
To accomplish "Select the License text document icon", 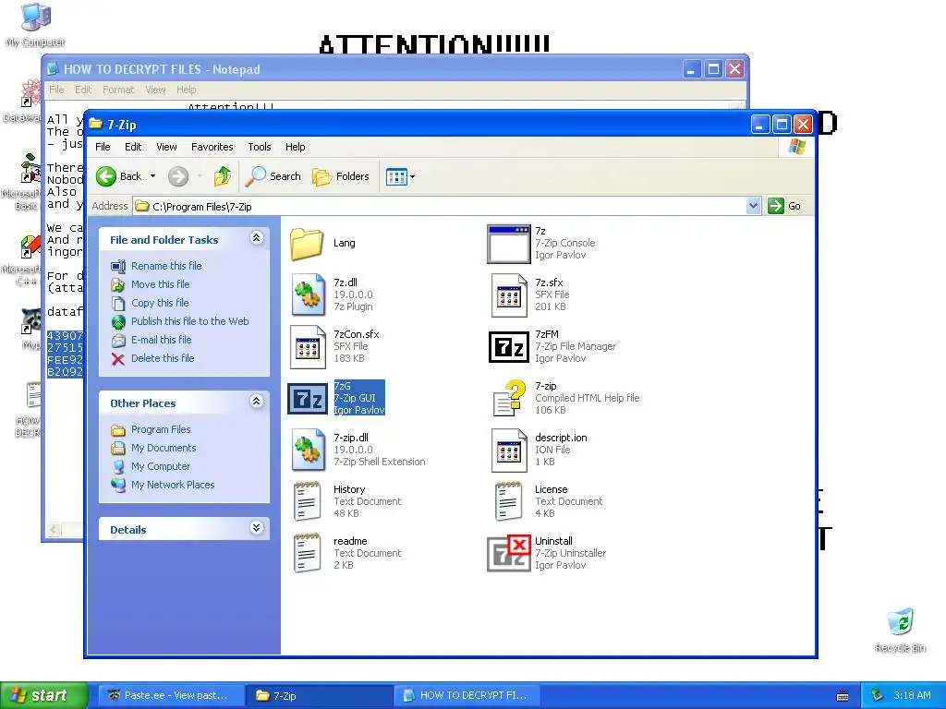I will coord(509,501).
